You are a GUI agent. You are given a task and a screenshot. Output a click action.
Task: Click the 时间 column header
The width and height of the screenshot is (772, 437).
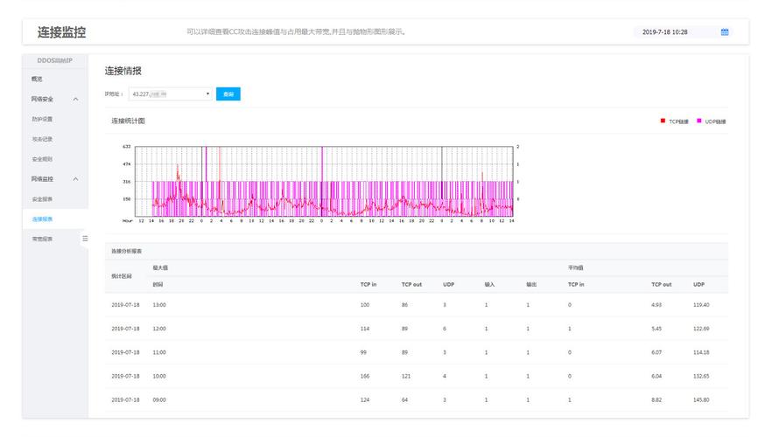click(158, 285)
